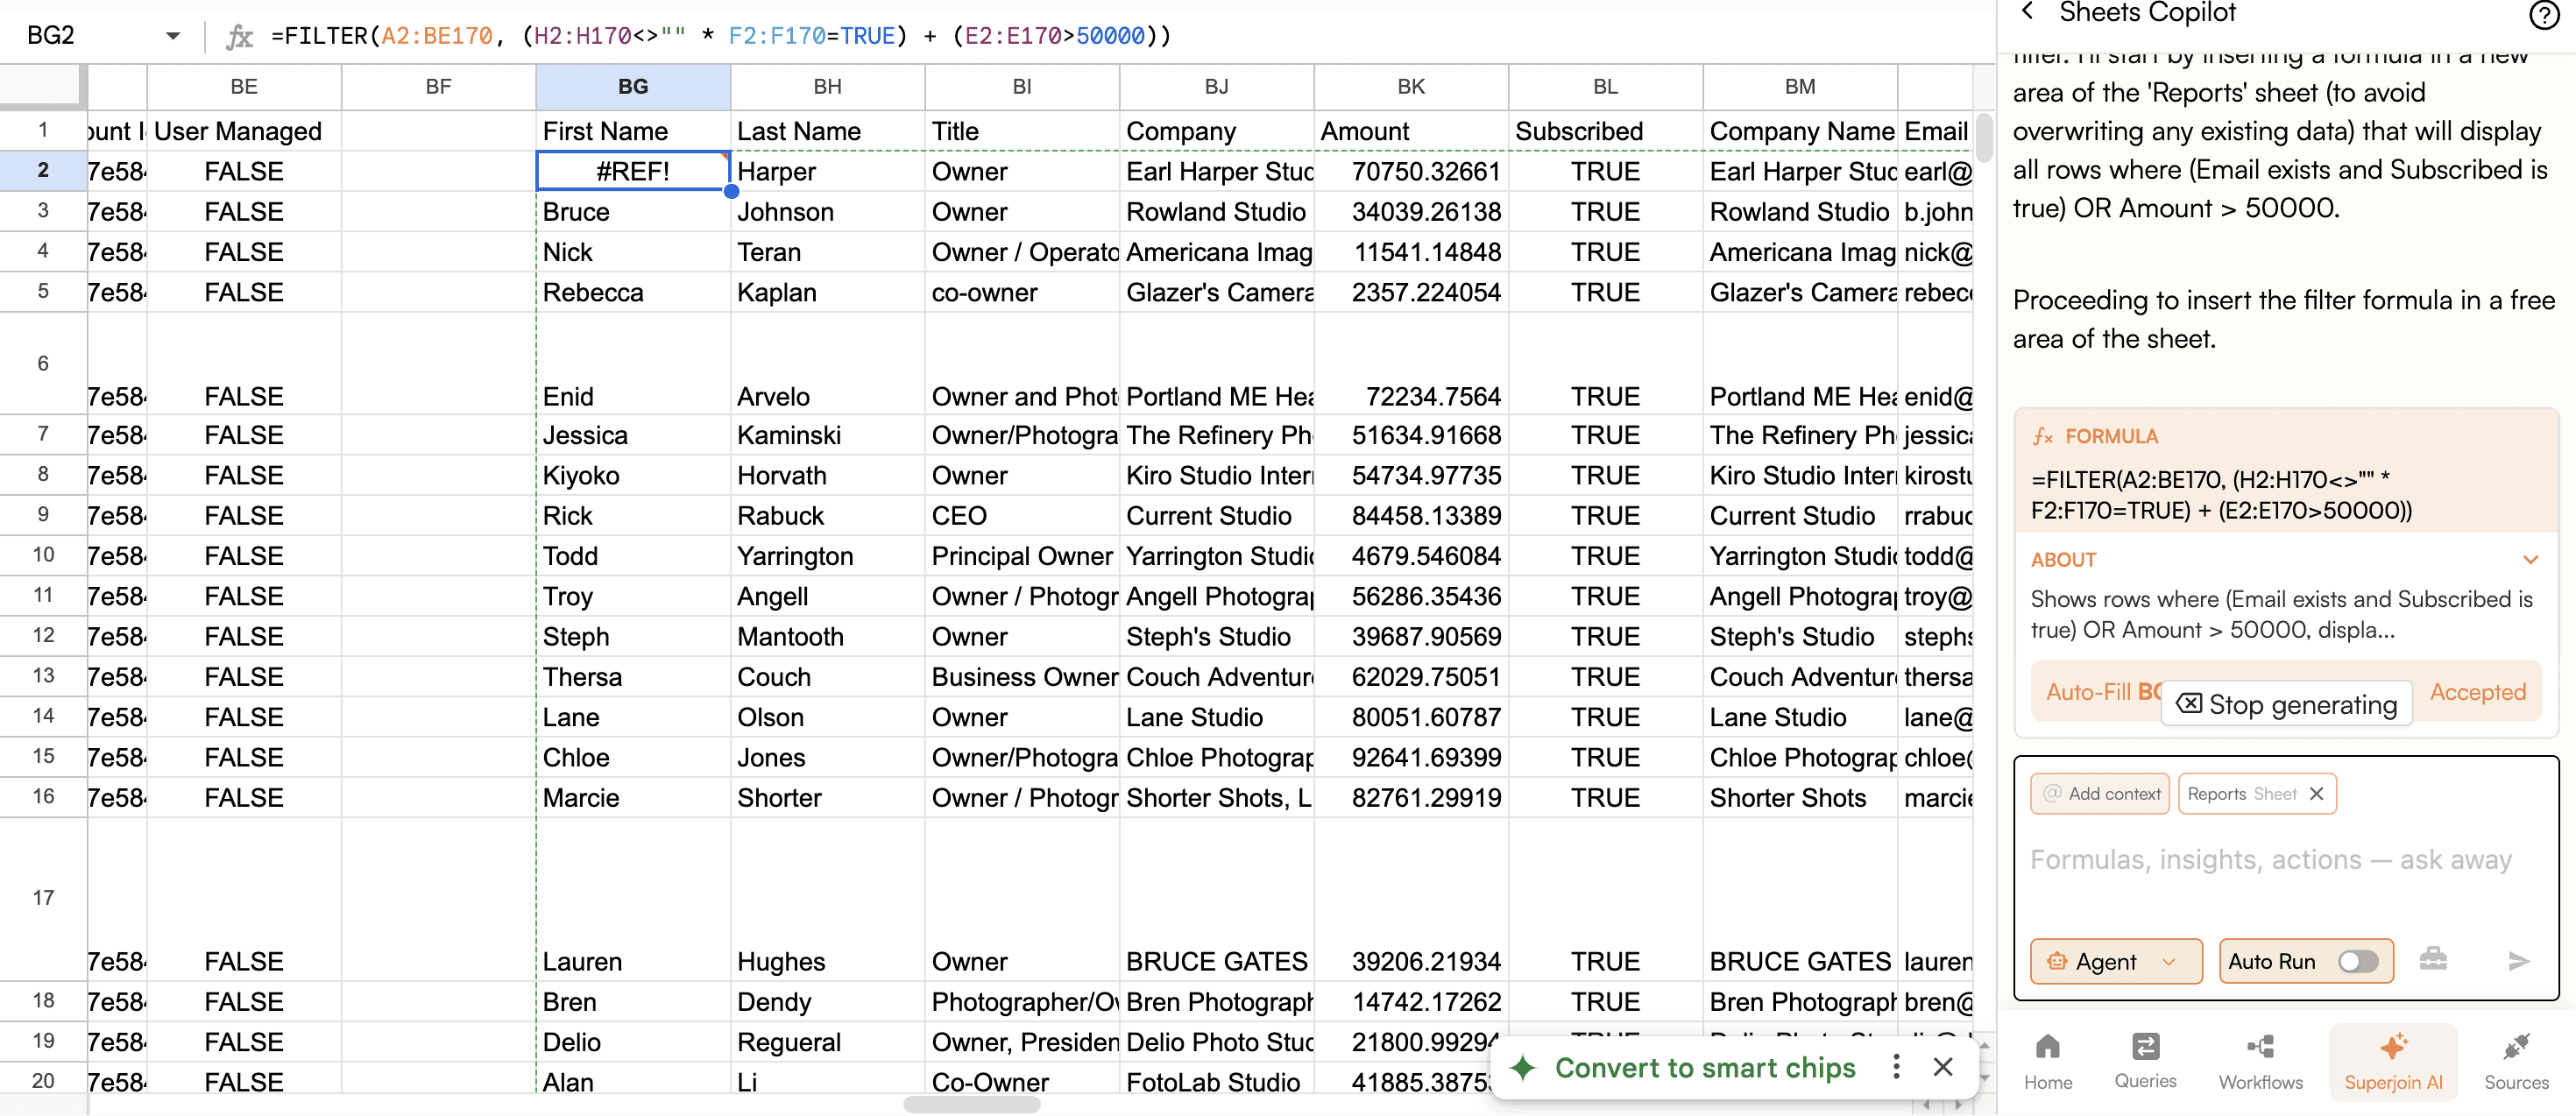Collapse the ABOUT section chevron
Image resolution: width=2576 pixels, height=1116 pixels.
click(x=2530, y=559)
